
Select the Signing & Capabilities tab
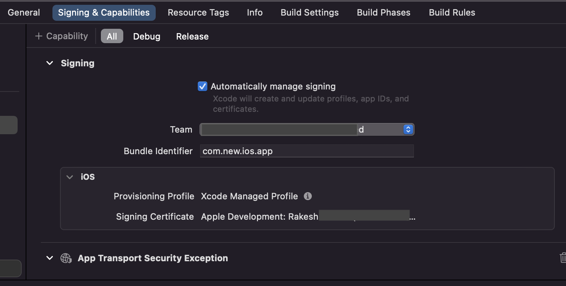(x=104, y=13)
